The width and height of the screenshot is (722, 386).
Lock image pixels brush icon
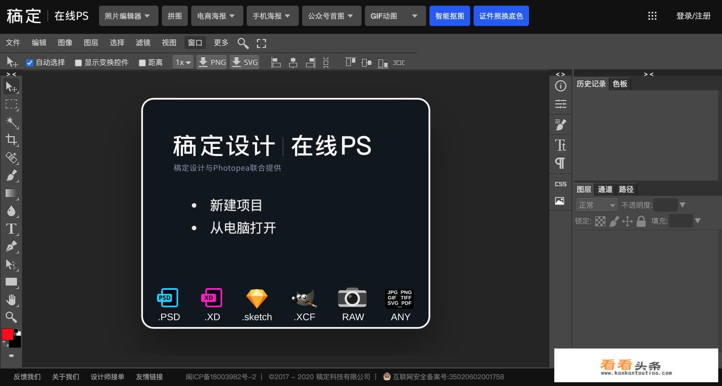(614, 221)
